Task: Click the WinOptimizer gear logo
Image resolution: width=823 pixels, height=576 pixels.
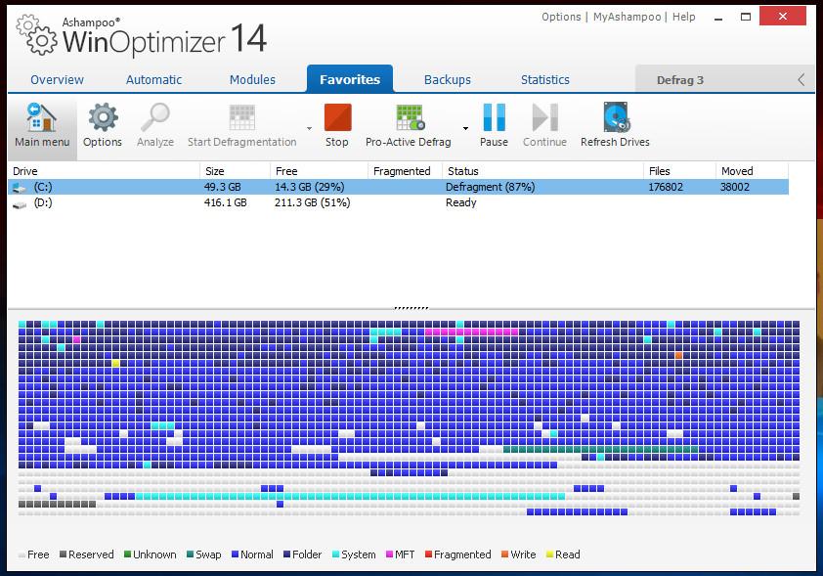Action: (36, 34)
